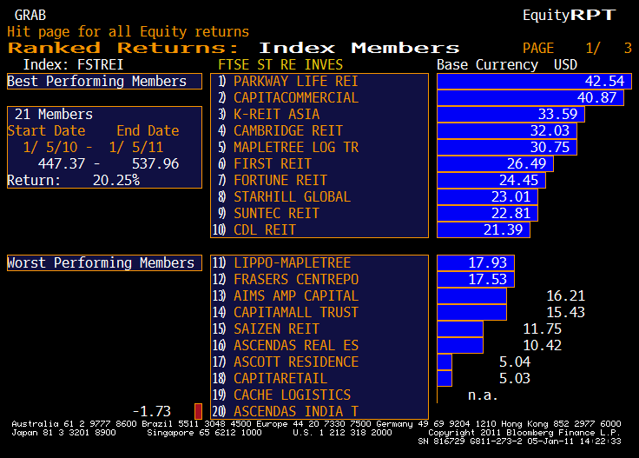Screen dimensions: 639x458
Task: Click Hit page for all Equity returns
Action: 128,32
